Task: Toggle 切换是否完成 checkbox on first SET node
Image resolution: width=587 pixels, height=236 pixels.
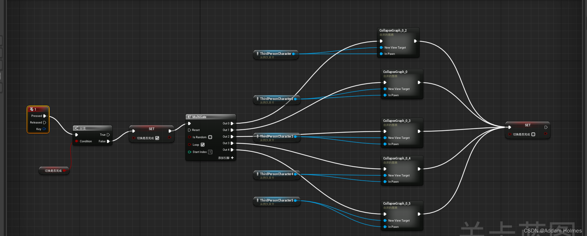Action: (157, 138)
